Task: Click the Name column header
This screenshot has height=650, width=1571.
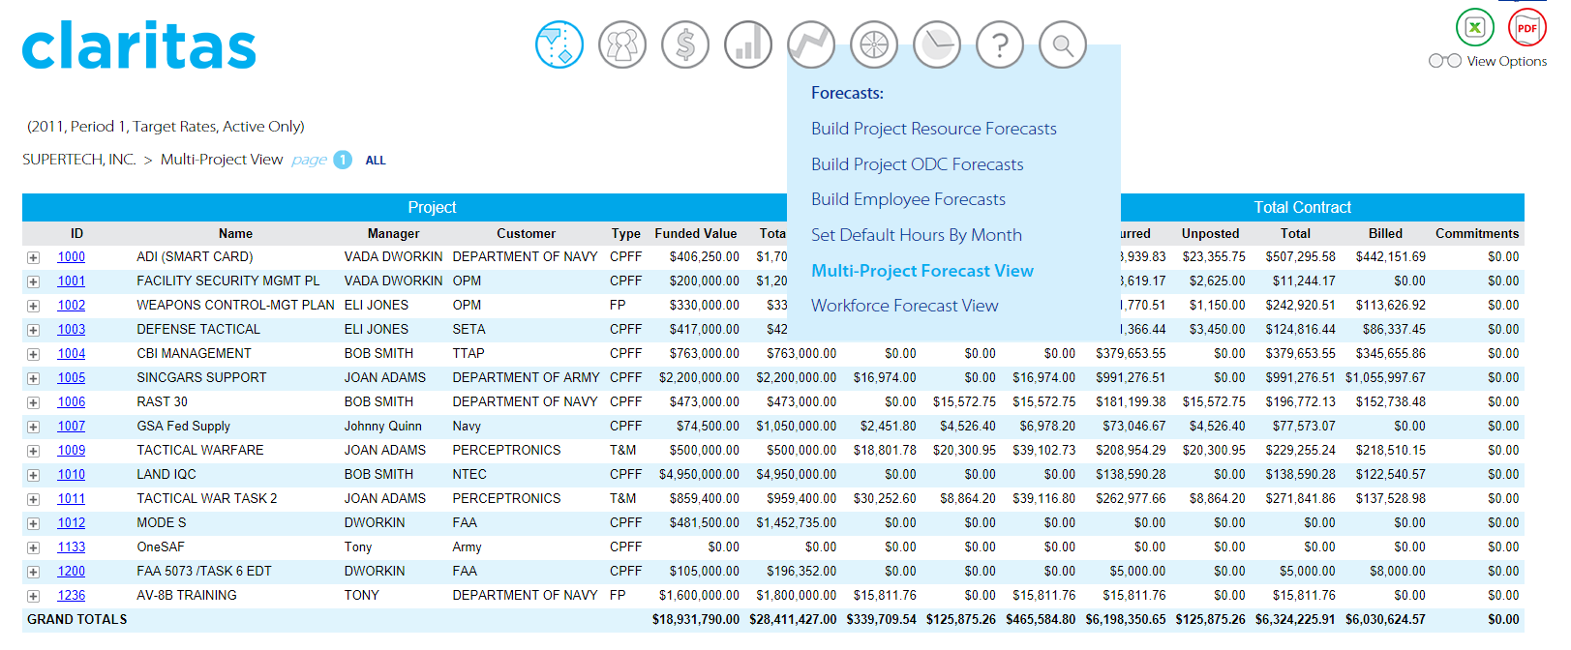Action: (x=235, y=233)
